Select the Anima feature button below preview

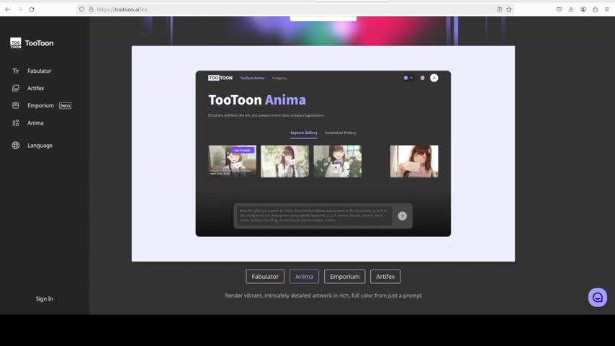[305, 277]
